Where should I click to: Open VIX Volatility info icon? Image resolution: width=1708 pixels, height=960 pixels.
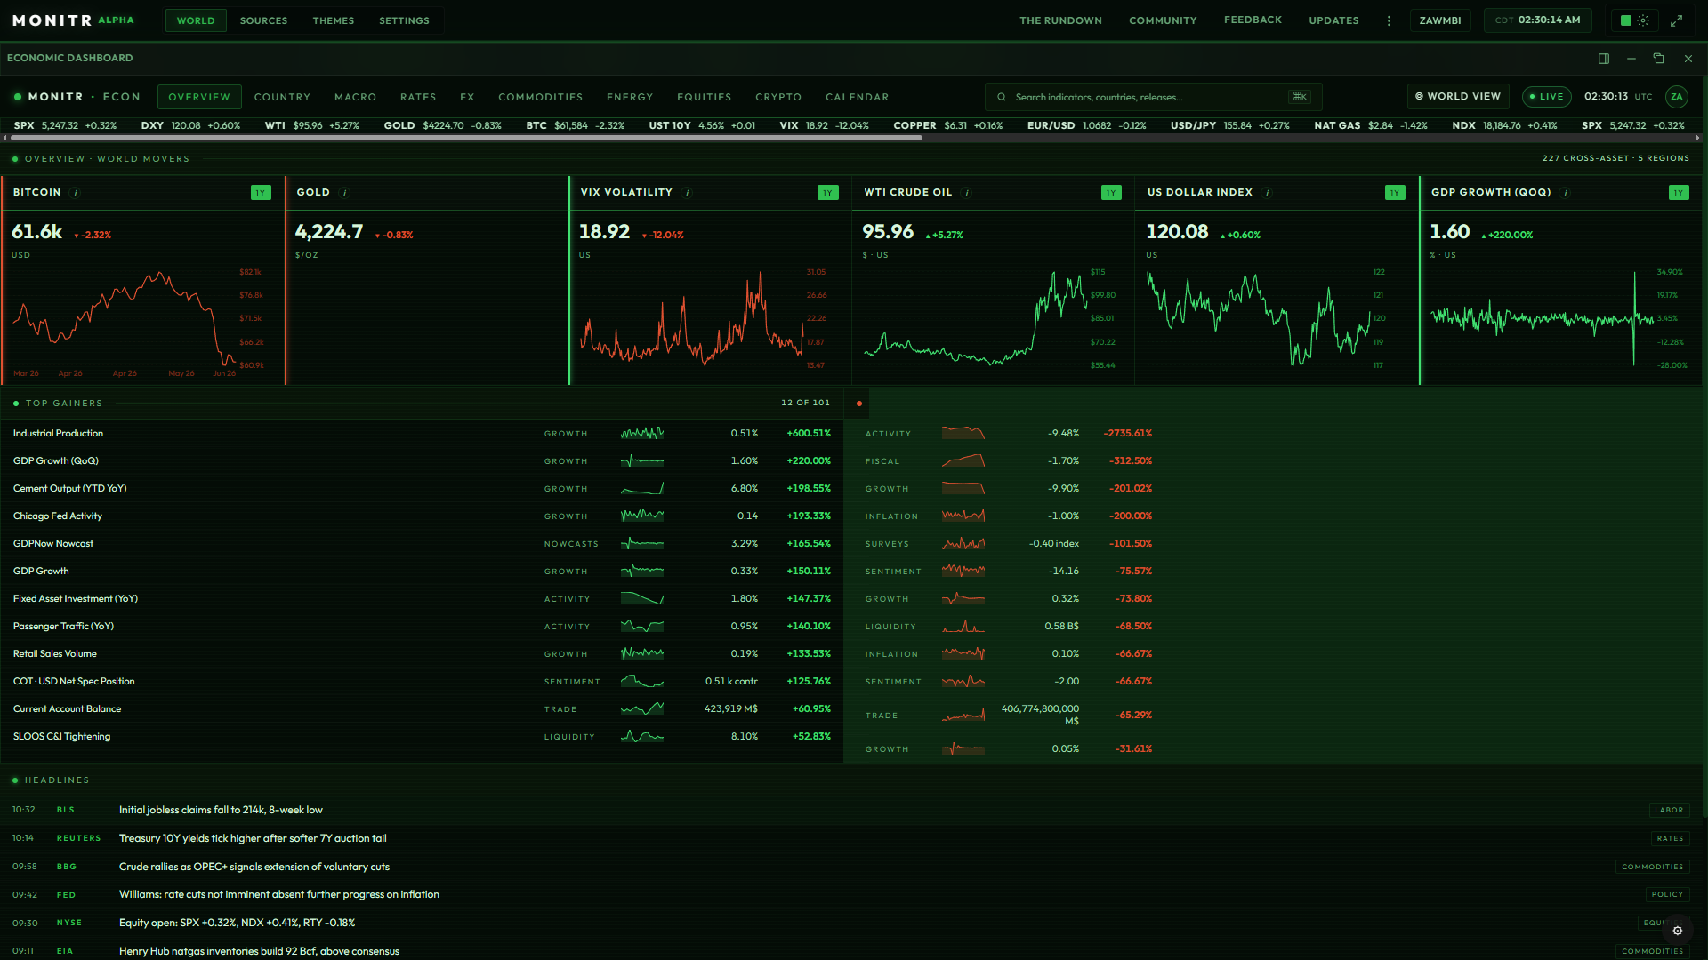688,193
